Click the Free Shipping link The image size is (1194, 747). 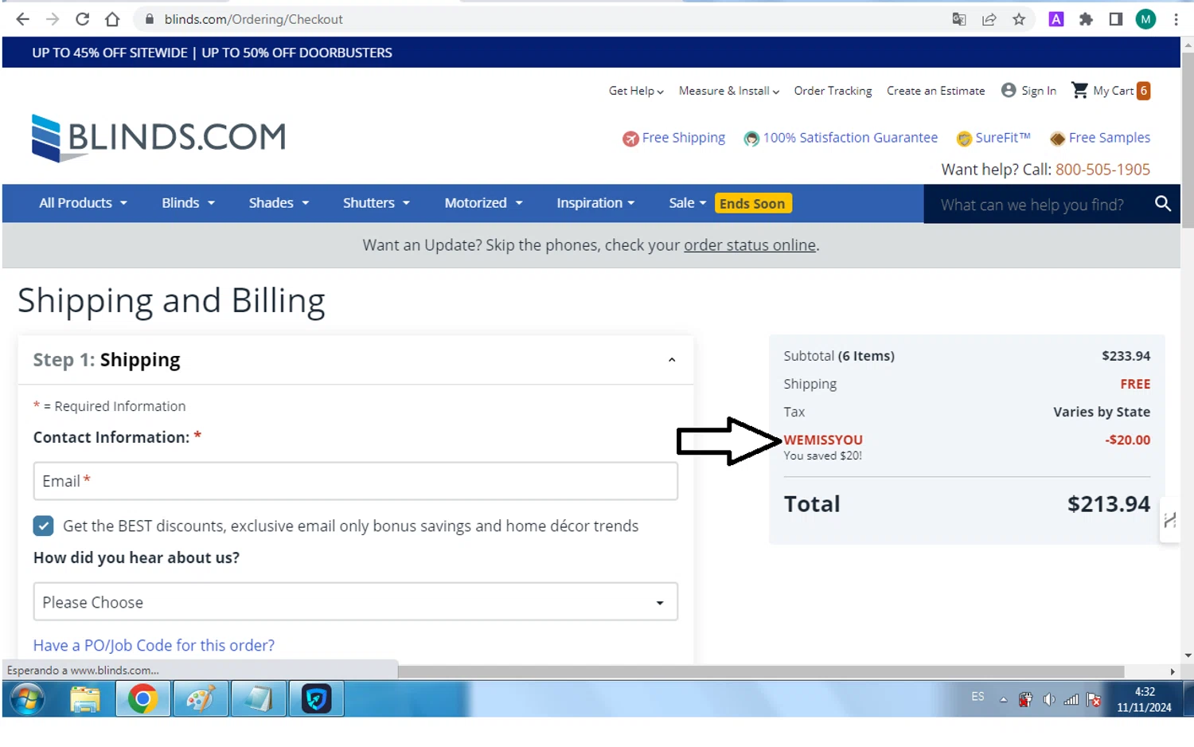[x=674, y=138]
